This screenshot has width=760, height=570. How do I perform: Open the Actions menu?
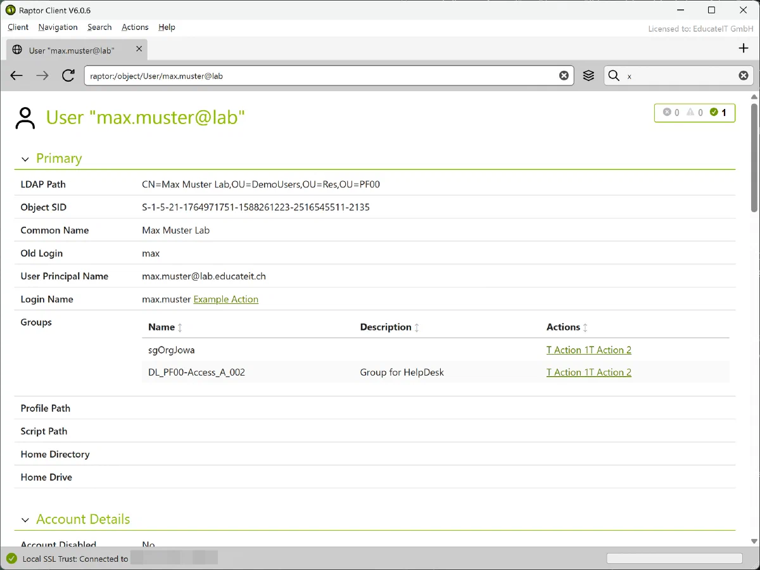point(135,27)
